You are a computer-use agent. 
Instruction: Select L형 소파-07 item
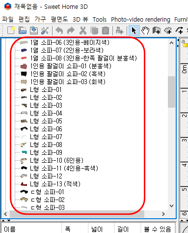[x=46, y=137]
